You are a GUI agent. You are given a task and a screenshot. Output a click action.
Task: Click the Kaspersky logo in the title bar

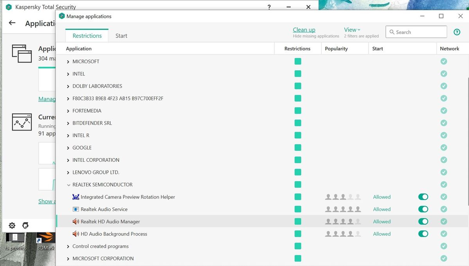click(x=8, y=7)
